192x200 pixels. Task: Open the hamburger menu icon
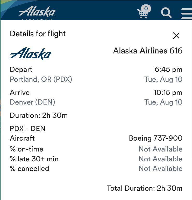187,14
